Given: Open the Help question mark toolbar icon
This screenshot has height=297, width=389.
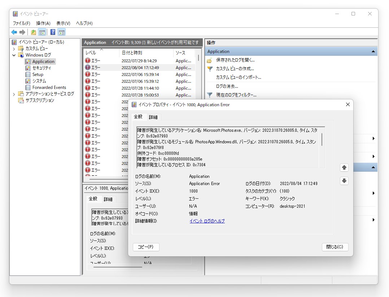Looking at the screenshot, I should pyautogui.click(x=53, y=32).
